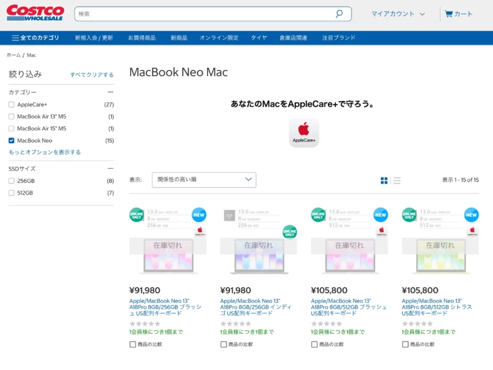The width and height of the screenshot is (493, 370).
Task: Open the 関係性の高い順 sort dropdown
Action: tap(204, 180)
